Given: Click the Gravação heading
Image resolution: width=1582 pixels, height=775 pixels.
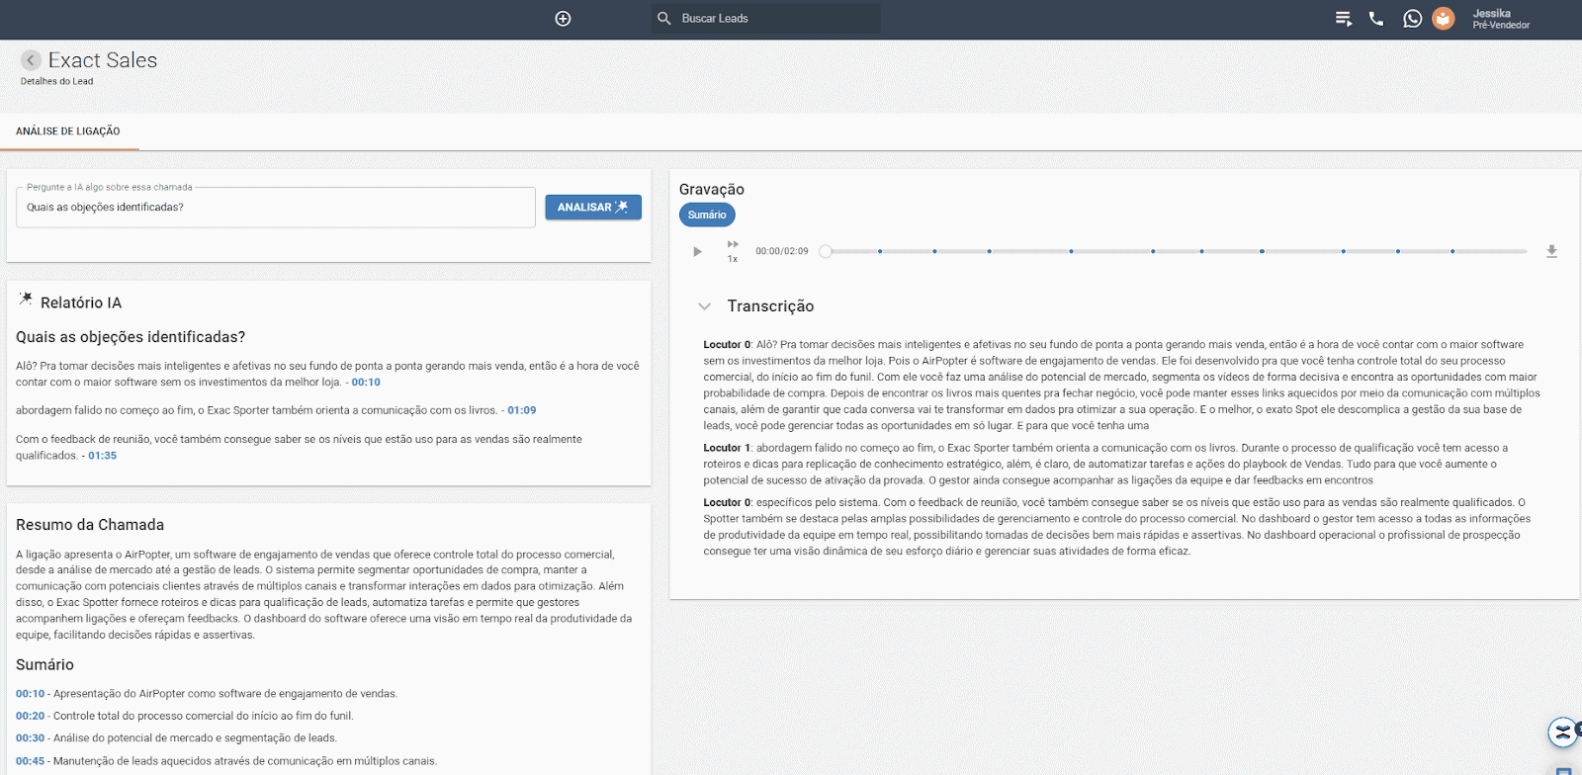Looking at the screenshot, I should (x=712, y=190).
